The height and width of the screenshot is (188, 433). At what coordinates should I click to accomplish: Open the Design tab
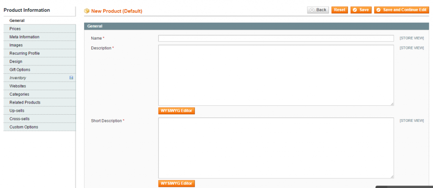tap(39, 62)
